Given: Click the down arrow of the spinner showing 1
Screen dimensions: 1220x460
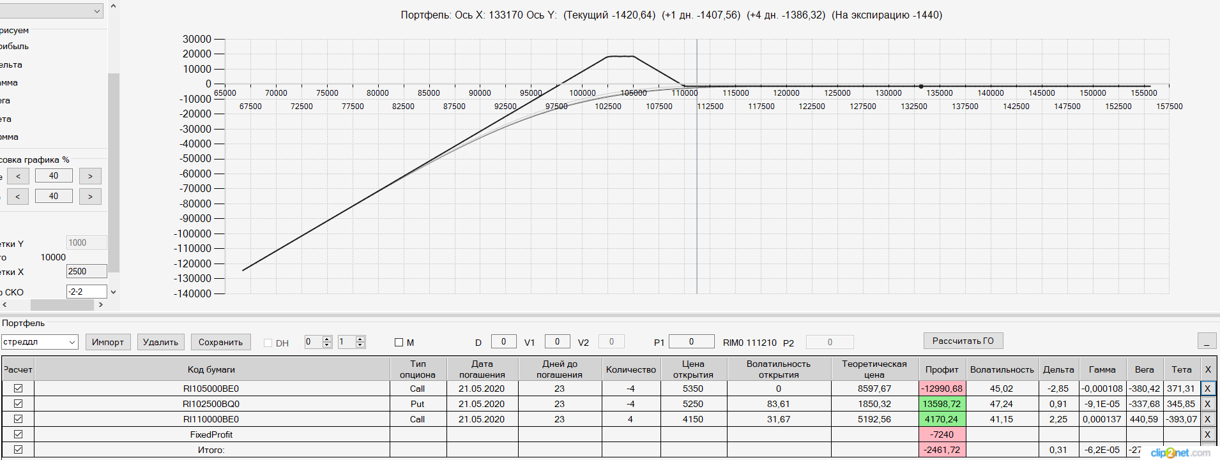Looking at the screenshot, I should click(360, 345).
